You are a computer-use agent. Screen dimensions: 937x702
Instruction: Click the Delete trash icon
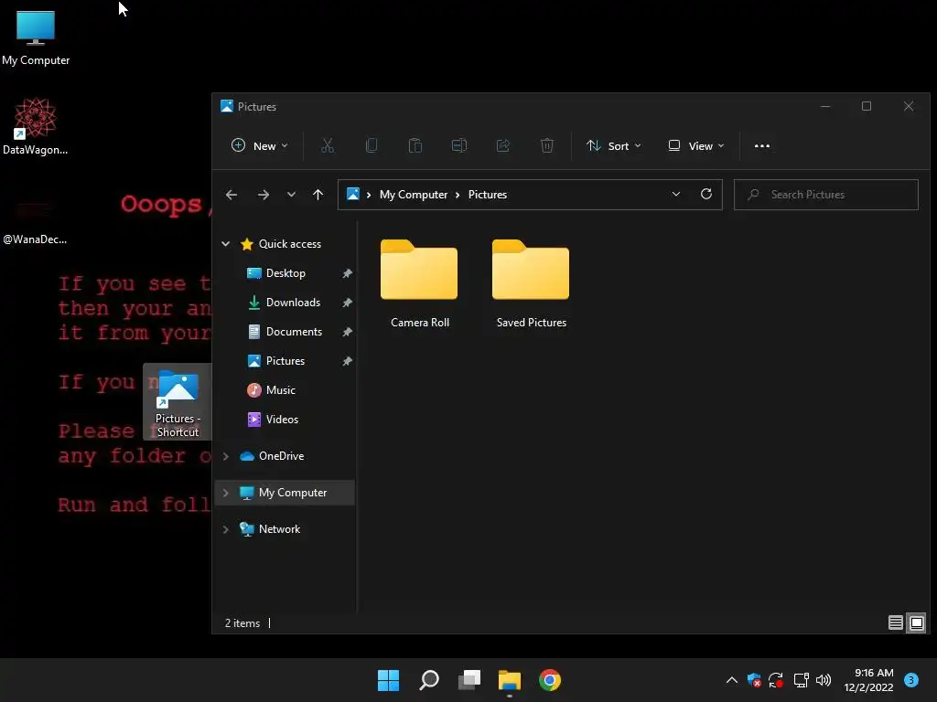coord(547,145)
